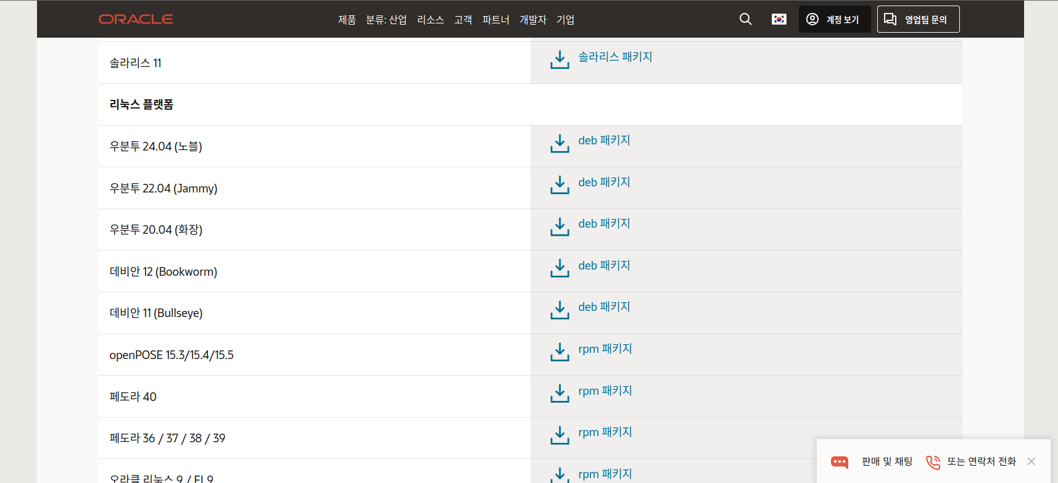Open deb 패키지 link for 데비안 12 (Bookworm)
This screenshot has width=1058, height=483.
[x=604, y=266]
